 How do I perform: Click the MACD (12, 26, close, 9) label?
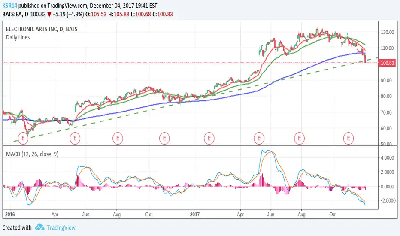[x=32, y=154]
